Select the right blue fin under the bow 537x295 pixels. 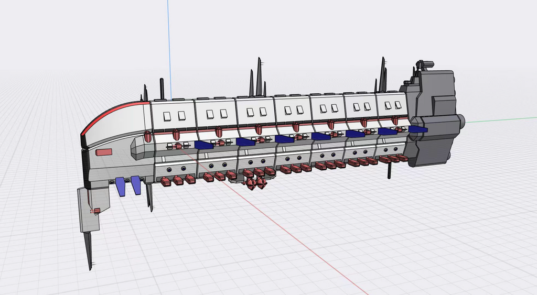pos(136,185)
